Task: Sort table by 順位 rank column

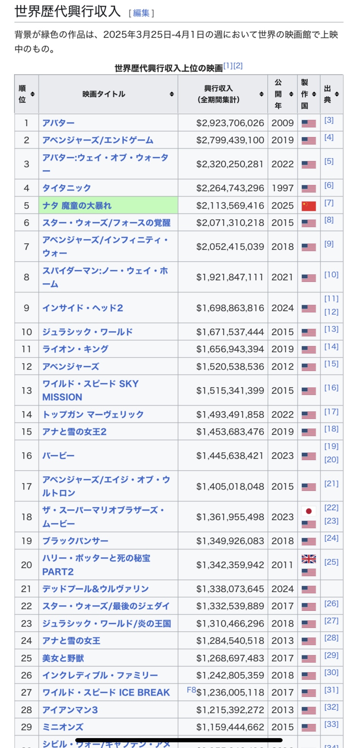Action: [32, 94]
